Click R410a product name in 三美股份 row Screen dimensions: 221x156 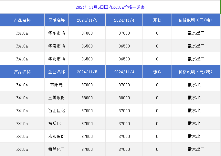coord(22,98)
